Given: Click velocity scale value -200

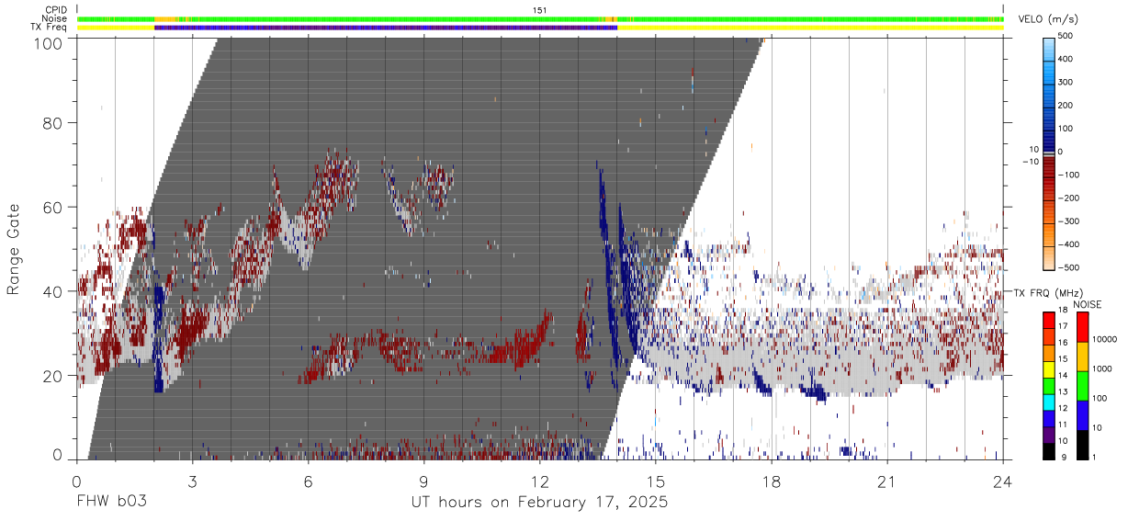Looking at the screenshot, I should coord(1066,198).
